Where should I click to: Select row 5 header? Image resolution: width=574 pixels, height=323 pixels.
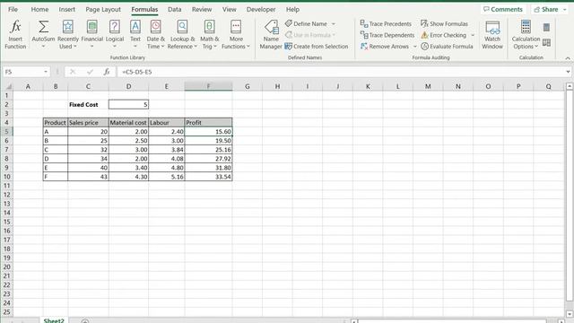click(x=6, y=132)
